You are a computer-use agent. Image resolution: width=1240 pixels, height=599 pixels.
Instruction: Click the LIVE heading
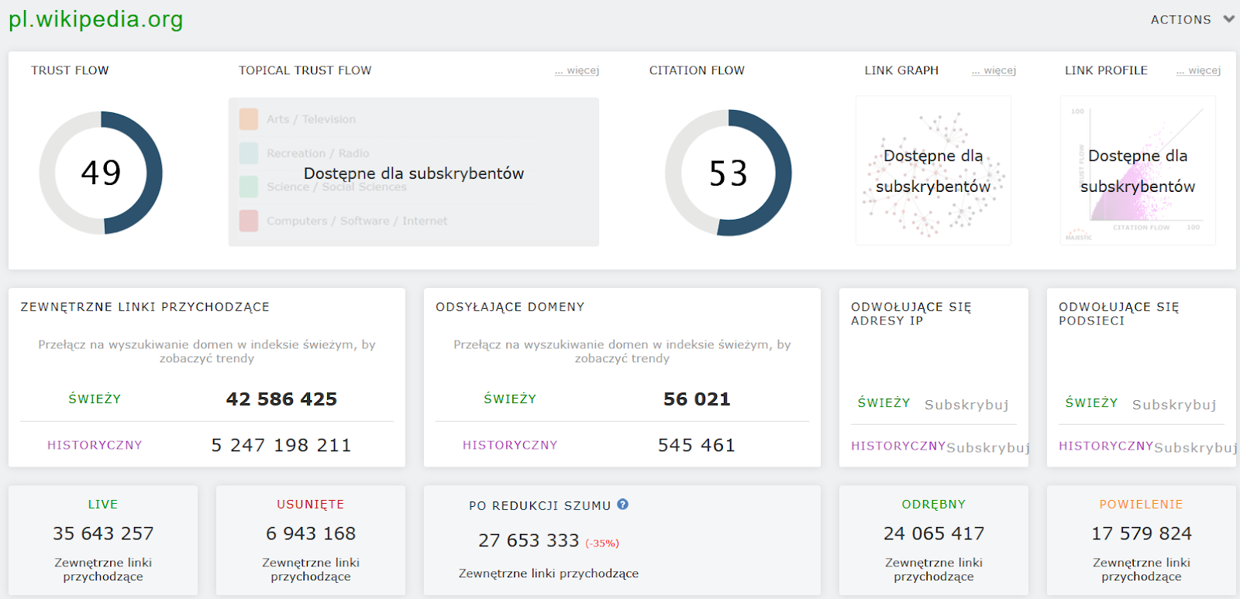point(103,505)
